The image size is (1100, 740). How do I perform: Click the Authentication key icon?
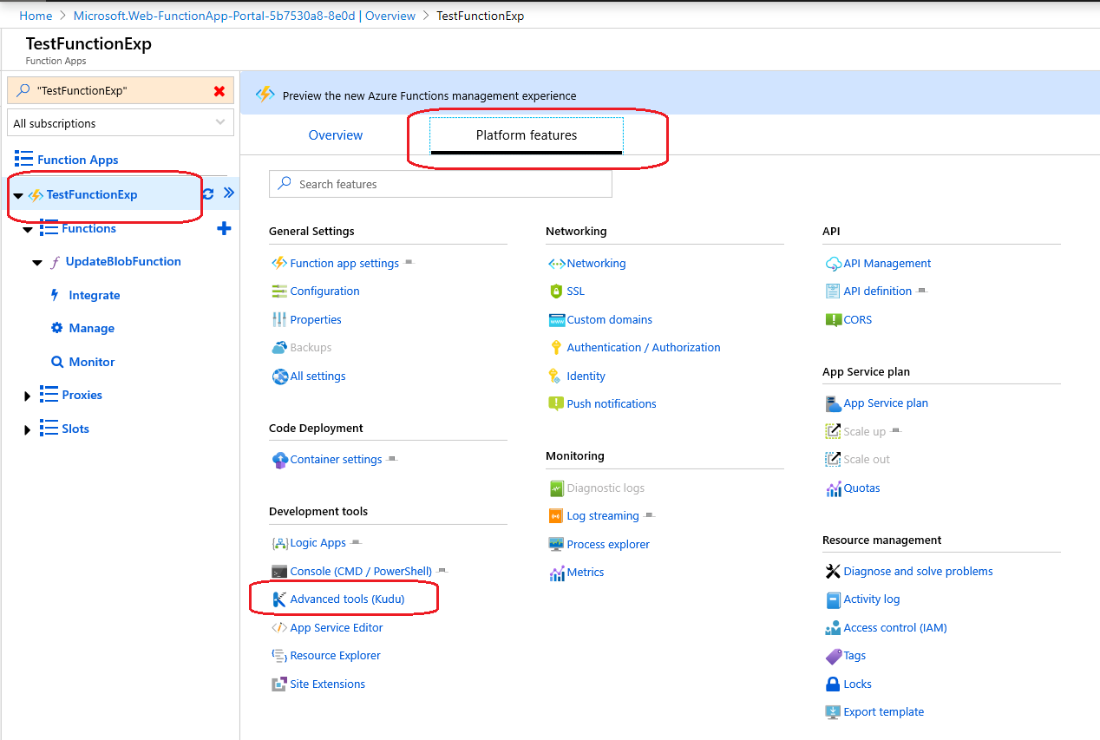(x=556, y=348)
